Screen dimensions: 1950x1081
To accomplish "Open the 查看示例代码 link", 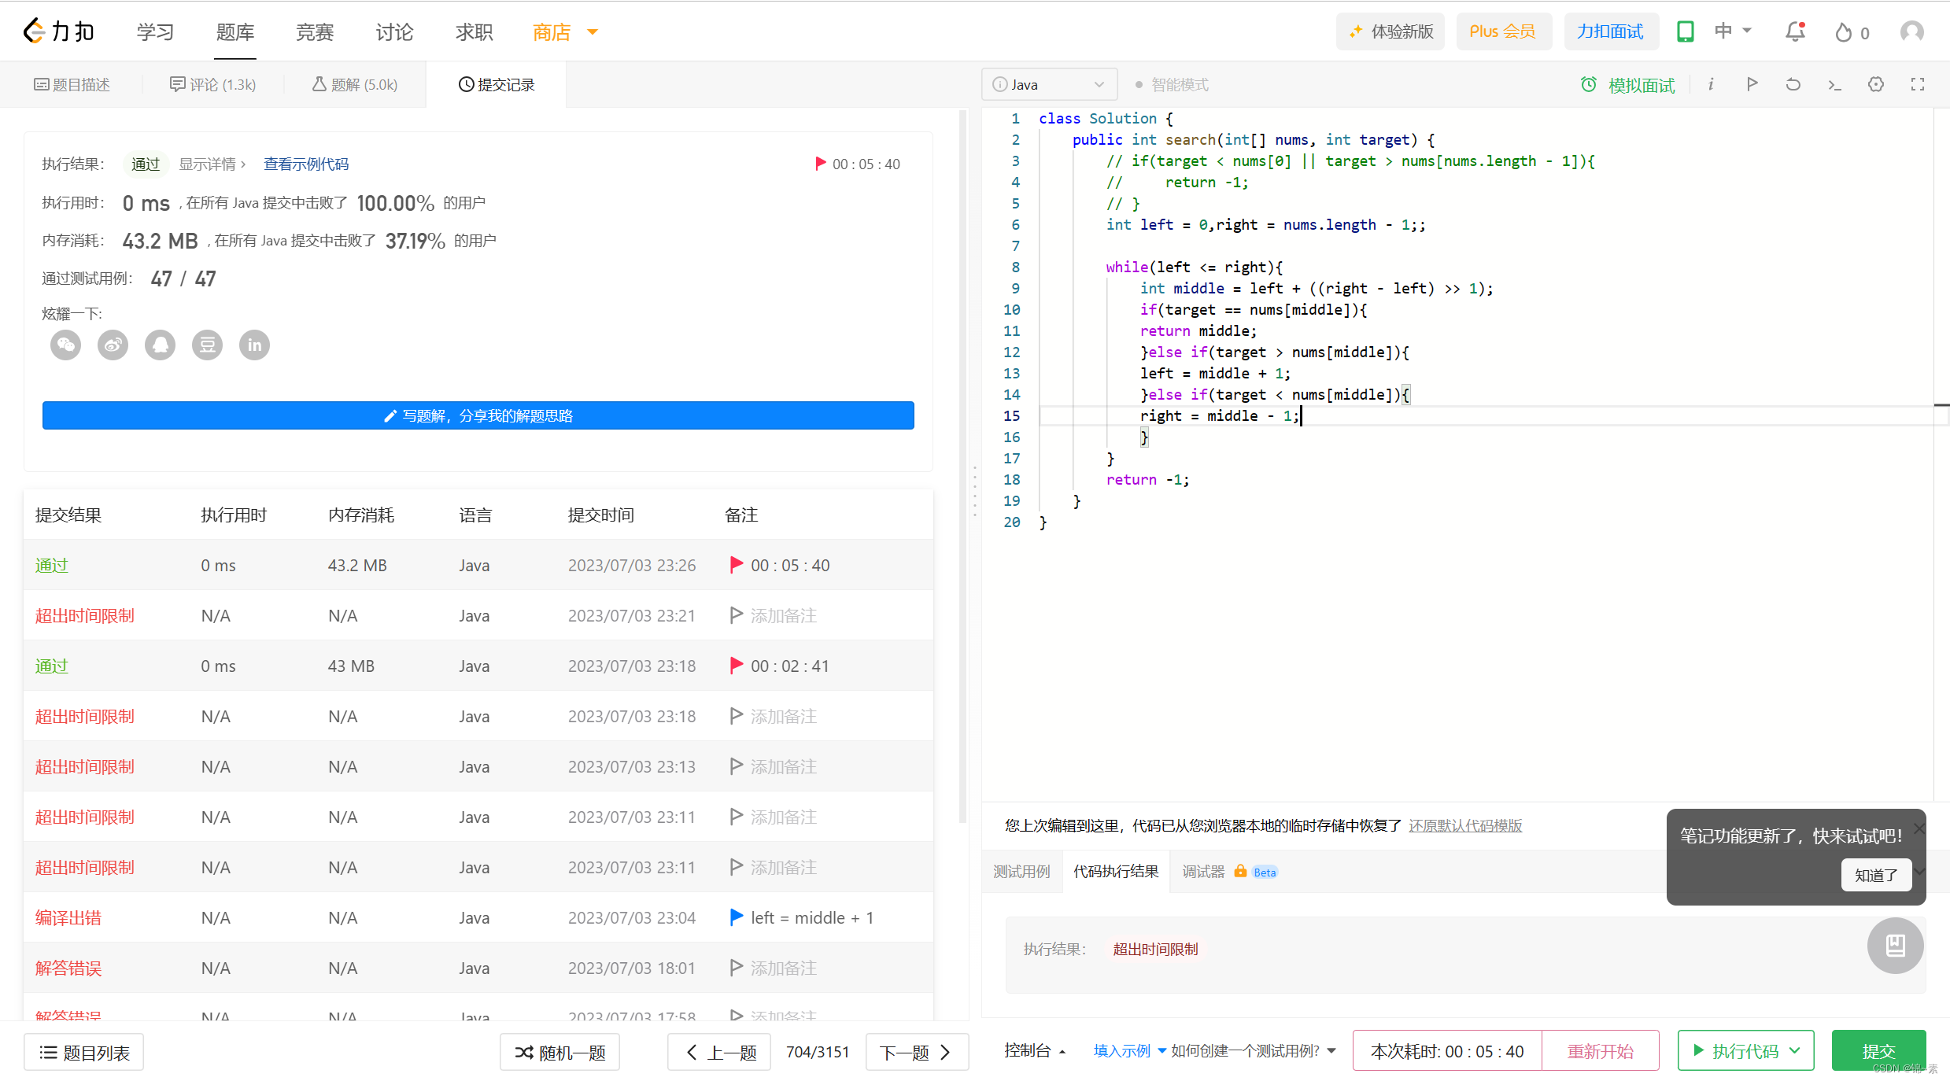I will [306, 164].
